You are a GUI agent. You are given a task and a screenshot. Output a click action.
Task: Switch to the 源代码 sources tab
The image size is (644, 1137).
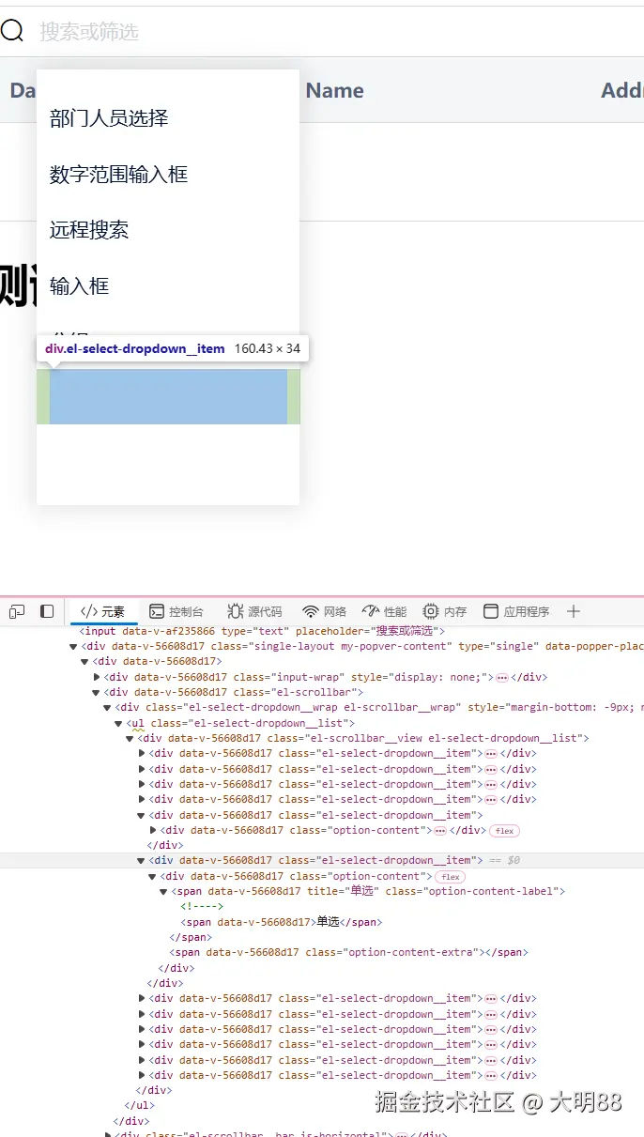point(254,611)
